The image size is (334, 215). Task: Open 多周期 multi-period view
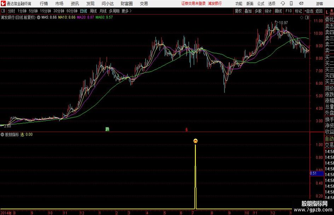[114, 11]
